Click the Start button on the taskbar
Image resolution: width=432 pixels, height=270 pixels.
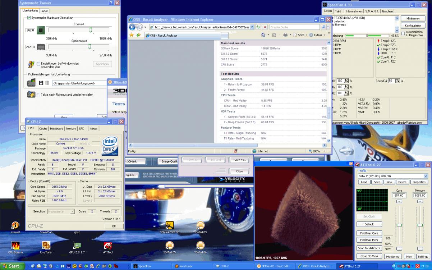pos(12,266)
